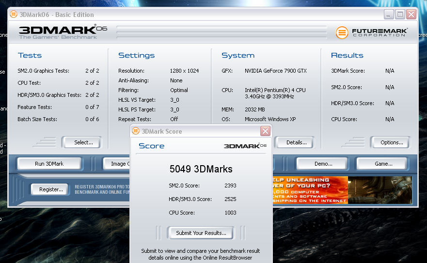Screen dimensions: 427x263
Task: Click CPU Score value 1003
Action: [230, 213]
